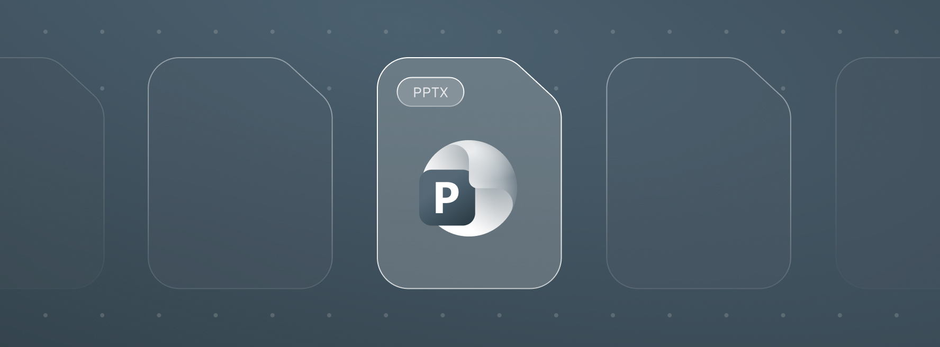Click the cut corner of the right empty card
Screen dimensions: 940x347
point(769,79)
